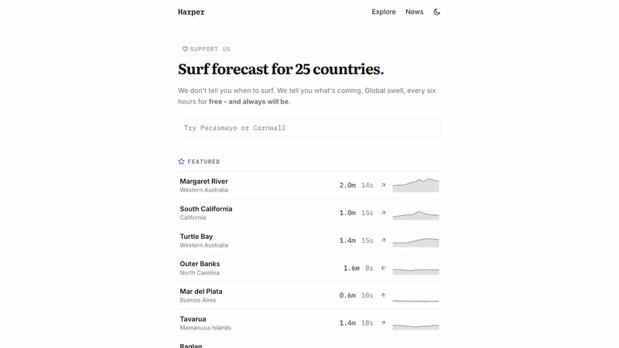This screenshot has height=348, width=619.
Task: Open the Margaret River forecast
Action: click(309, 185)
